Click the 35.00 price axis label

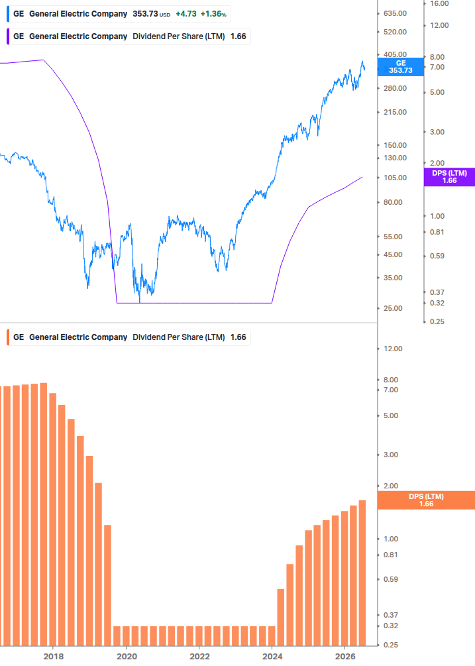(393, 278)
